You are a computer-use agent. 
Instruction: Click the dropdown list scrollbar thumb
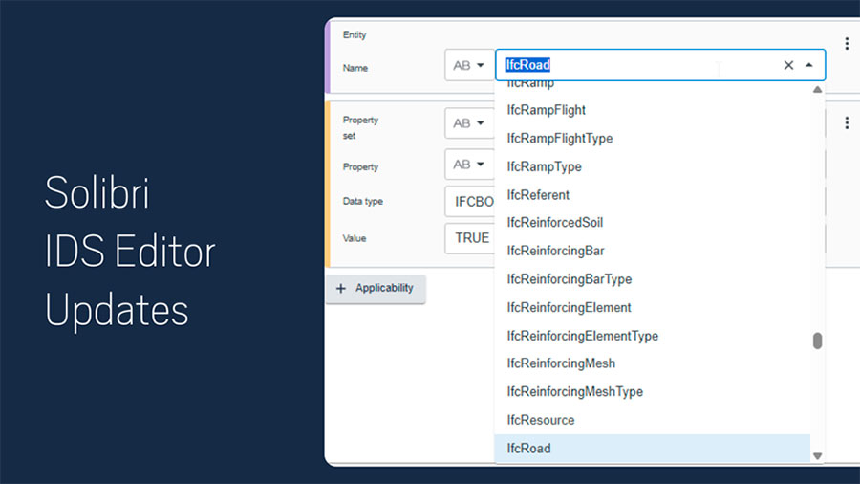click(x=817, y=341)
